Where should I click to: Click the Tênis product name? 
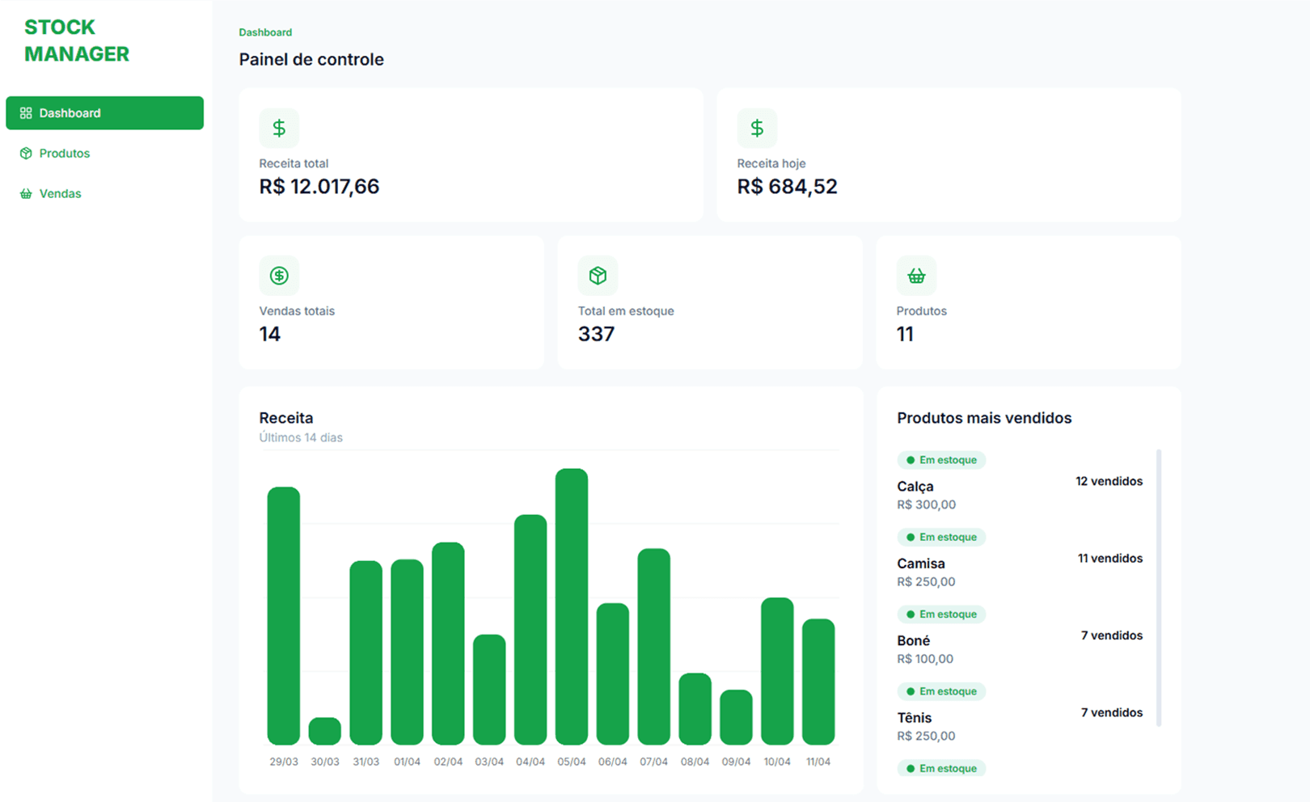click(915, 718)
